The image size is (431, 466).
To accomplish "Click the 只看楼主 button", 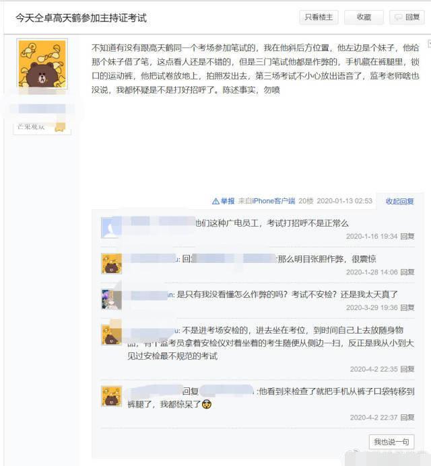I will tap(319, 17).
